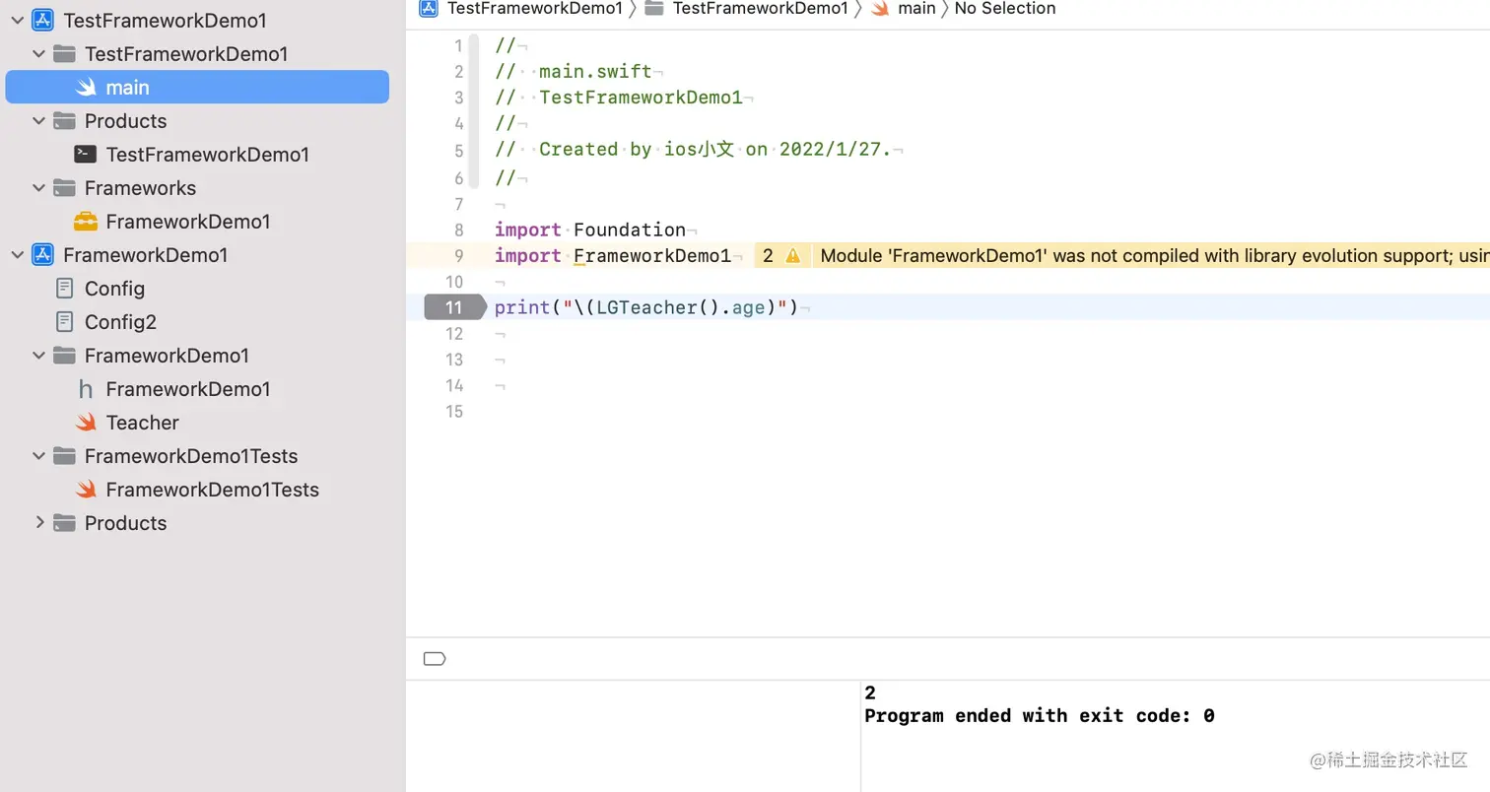Image resolution: width=1490 pixels, height=792 pixels.
Task: Collapse the FrameworkDemo1Tests group
Action: [39, 456]
